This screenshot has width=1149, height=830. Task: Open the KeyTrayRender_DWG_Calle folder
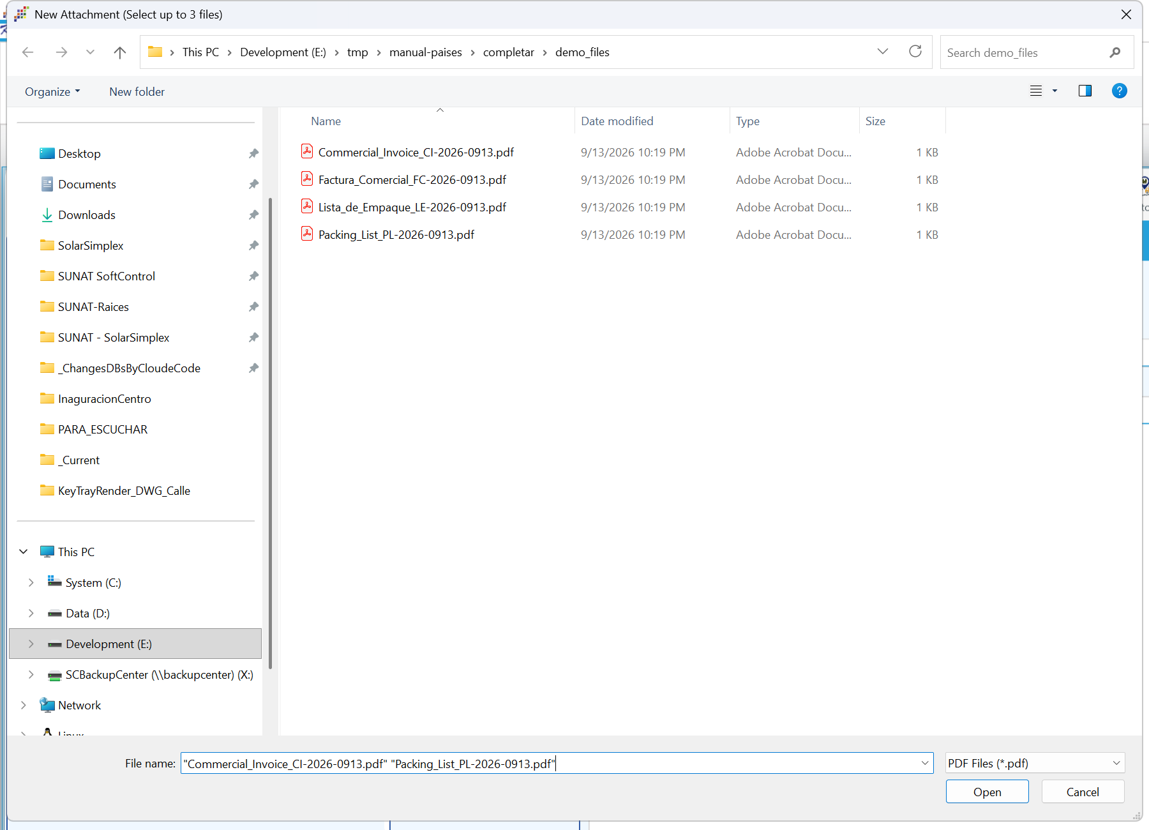pos(124,490)
